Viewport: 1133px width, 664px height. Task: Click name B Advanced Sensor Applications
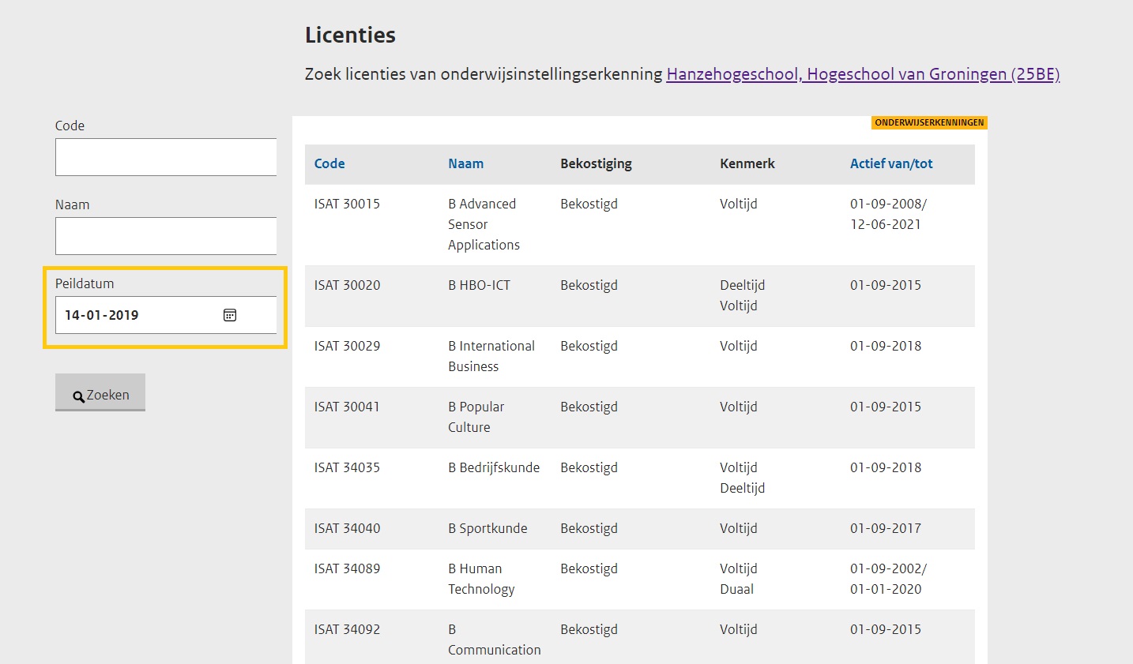tap(484, 224)
